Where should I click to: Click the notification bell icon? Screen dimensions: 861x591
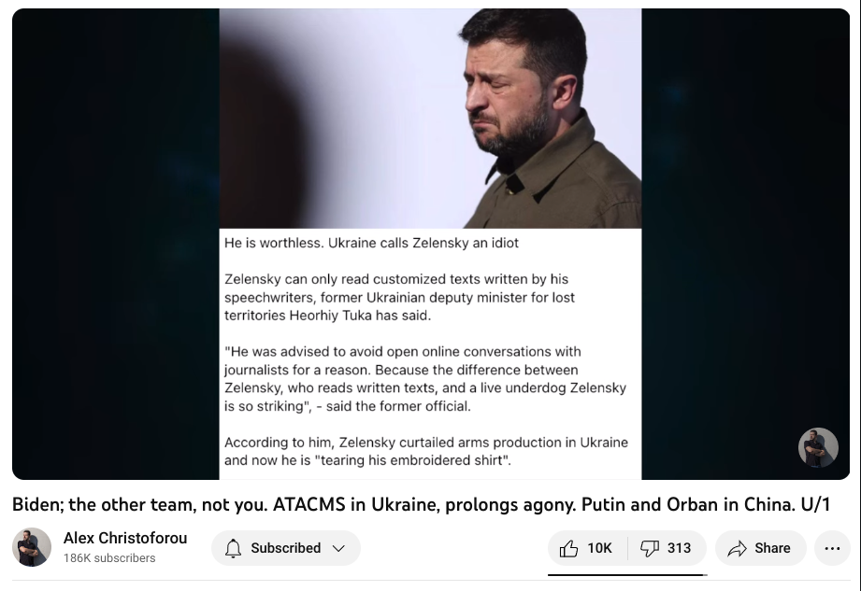tap(234, 548)
